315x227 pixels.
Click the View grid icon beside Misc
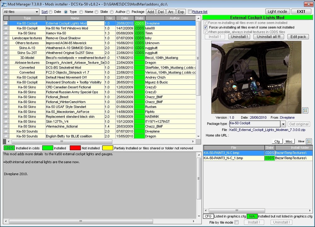click(309, 141)
